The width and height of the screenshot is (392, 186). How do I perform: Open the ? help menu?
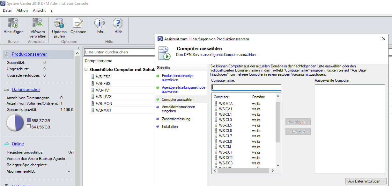coord(52,10)
